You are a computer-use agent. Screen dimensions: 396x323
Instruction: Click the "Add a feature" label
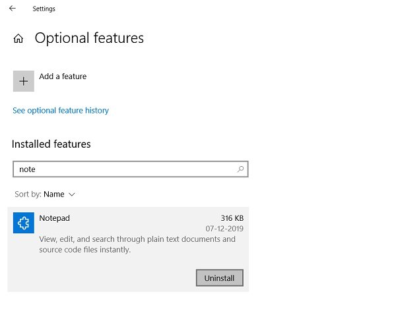(63, 76)
